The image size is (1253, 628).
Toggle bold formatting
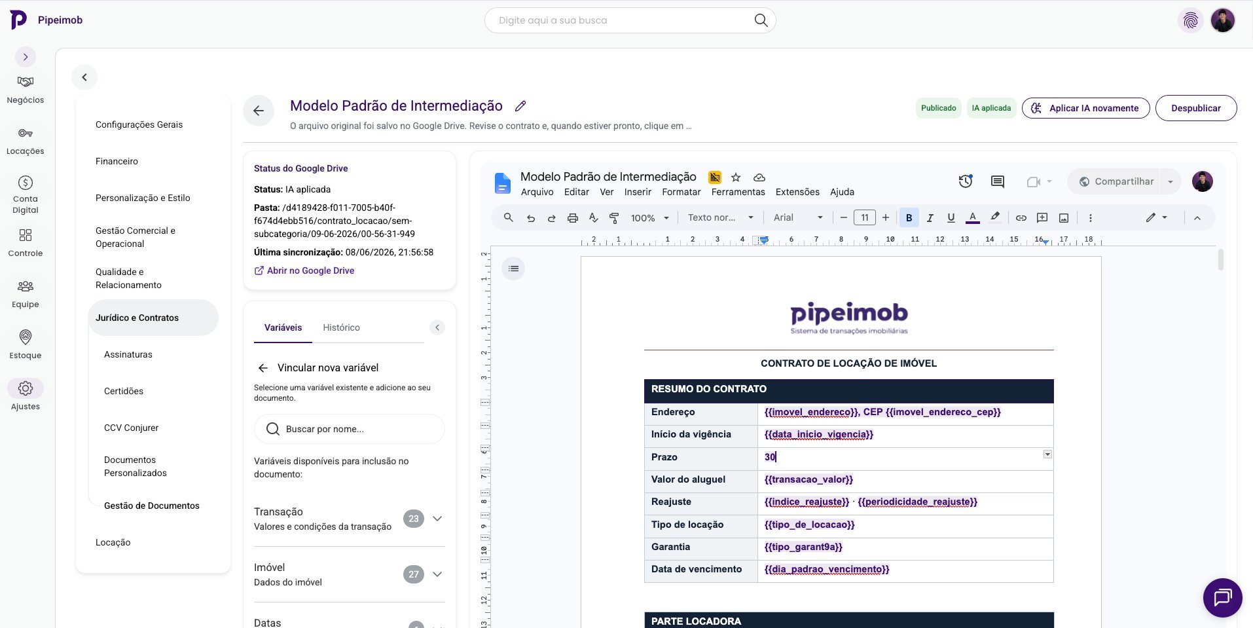pyautogui.click(x=909, y=218)
